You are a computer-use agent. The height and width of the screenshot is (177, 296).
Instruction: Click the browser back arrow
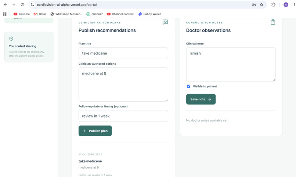click(x=5, y=5)
